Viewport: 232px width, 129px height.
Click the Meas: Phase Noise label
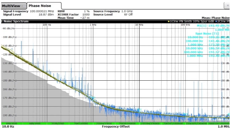(216, 18)
